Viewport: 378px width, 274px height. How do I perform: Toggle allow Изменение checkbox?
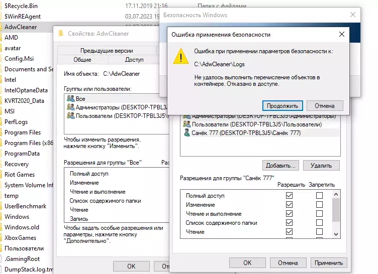pos(290,205)
